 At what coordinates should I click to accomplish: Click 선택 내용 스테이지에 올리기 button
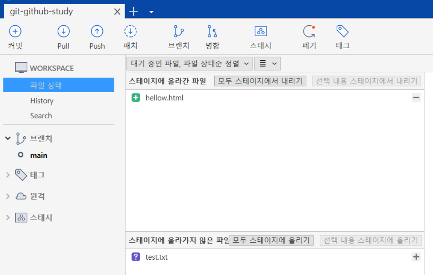coord(371,240)
